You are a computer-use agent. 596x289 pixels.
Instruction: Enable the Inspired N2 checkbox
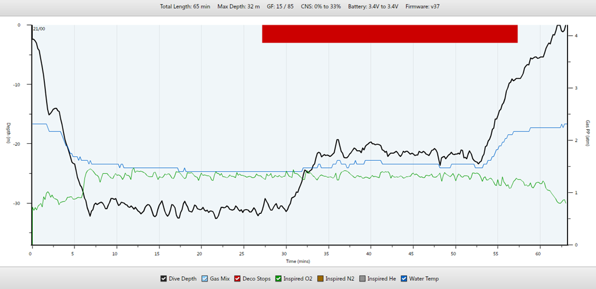click(319, 279)
